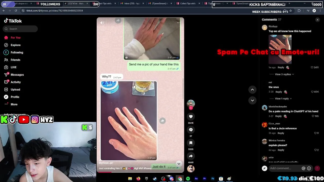The image size is (324, 182).
Task: Open Steam from the taskbar
Action: [x=155, y=179]
